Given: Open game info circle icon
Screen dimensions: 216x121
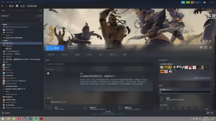Looking at the screenshot, I should coord(206,47).
